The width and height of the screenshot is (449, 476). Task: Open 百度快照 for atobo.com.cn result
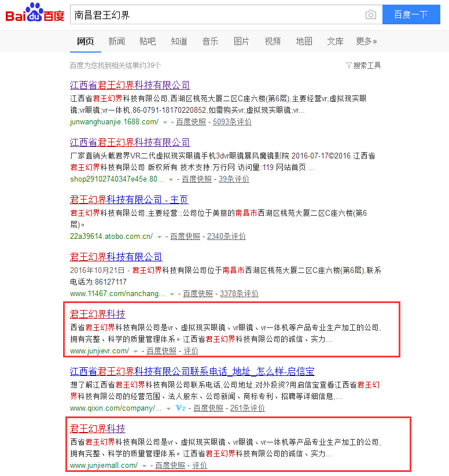[x=185, y=236]
